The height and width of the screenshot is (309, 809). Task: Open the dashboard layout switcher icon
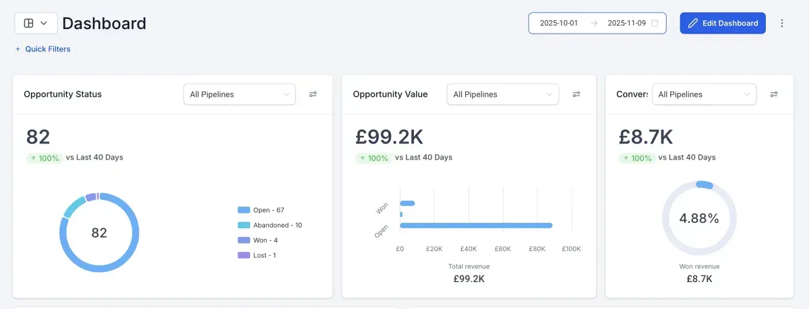tap(29, 23)
